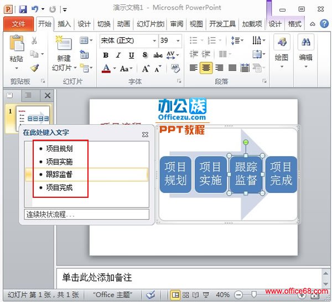Switch to the 插入 (Insert) tab
Screen dimensions: 332x302
64,24
